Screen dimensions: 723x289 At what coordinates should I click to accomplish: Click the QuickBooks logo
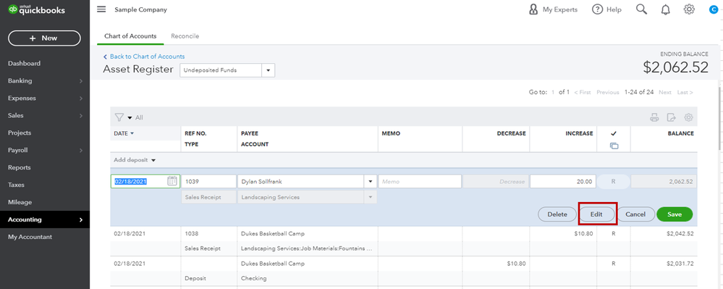point(37,9)
